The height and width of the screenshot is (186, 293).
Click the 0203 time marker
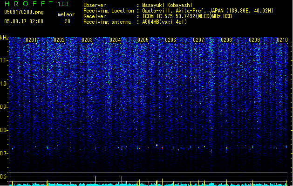pos(87,40)
